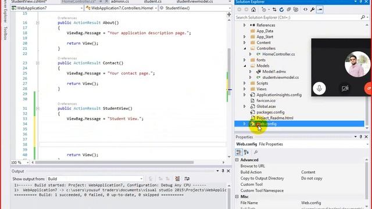Select Alphabetical sort in Properties panel

(246, 152)
